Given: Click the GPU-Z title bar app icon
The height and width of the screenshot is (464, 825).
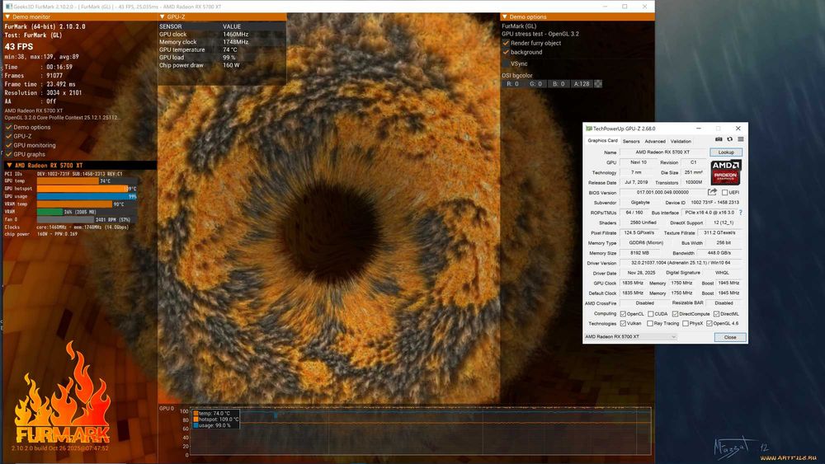Looking at the screenshot, I should [x=589, y=129].
